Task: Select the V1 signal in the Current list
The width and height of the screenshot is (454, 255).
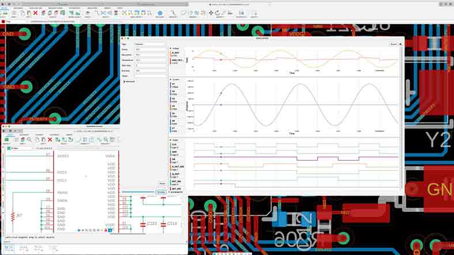Action: click(x=177, y=85)
